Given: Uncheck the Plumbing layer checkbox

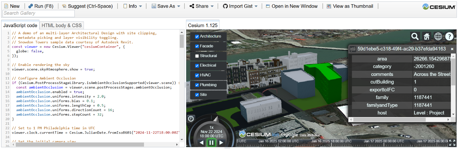Looking at the screenshot, I should point(197,85).
